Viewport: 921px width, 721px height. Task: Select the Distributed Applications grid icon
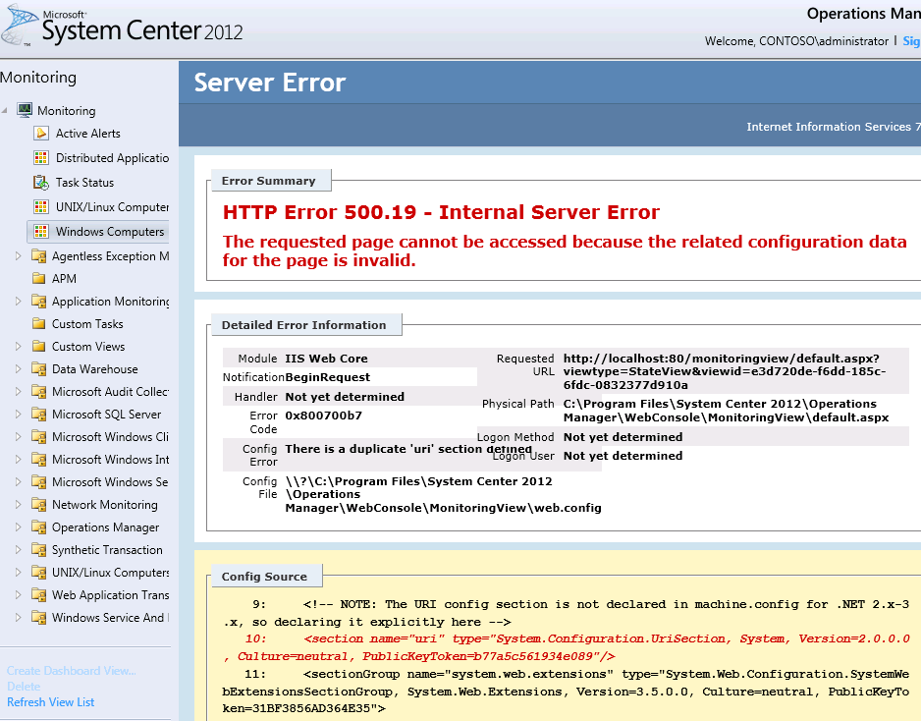40,157
